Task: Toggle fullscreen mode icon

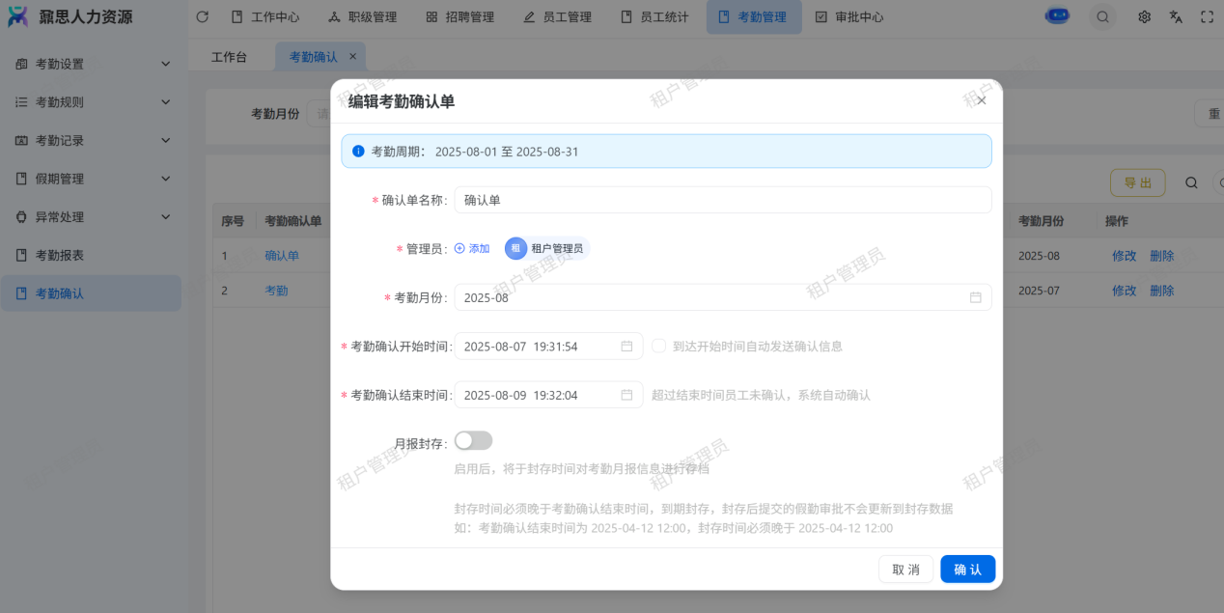Action: click(x=1207, y=16)
